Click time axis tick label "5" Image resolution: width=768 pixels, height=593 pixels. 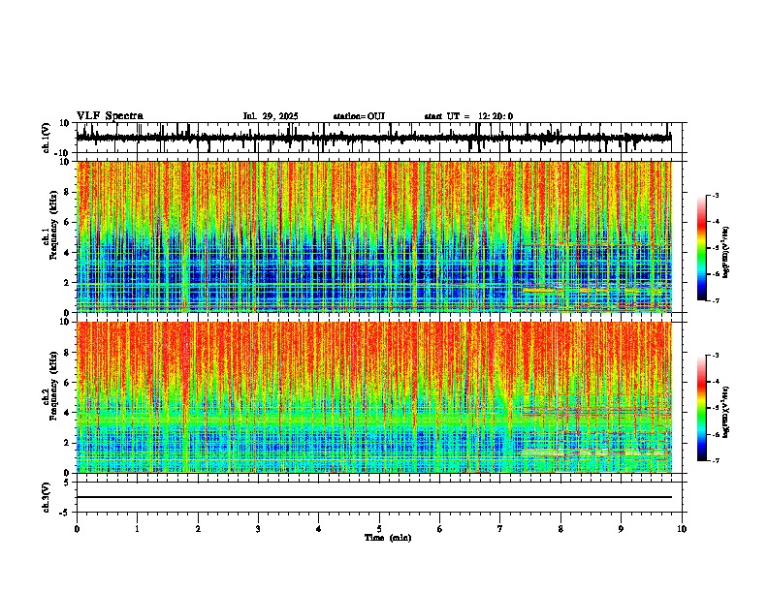[x=379, y=529]
